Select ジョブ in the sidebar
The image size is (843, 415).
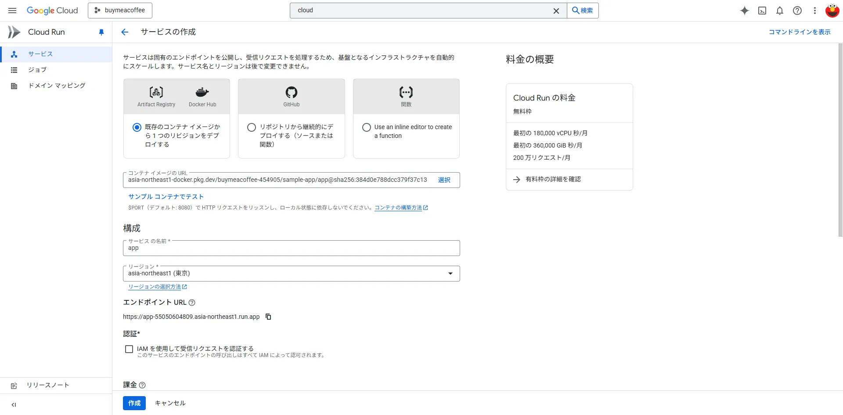37,69
